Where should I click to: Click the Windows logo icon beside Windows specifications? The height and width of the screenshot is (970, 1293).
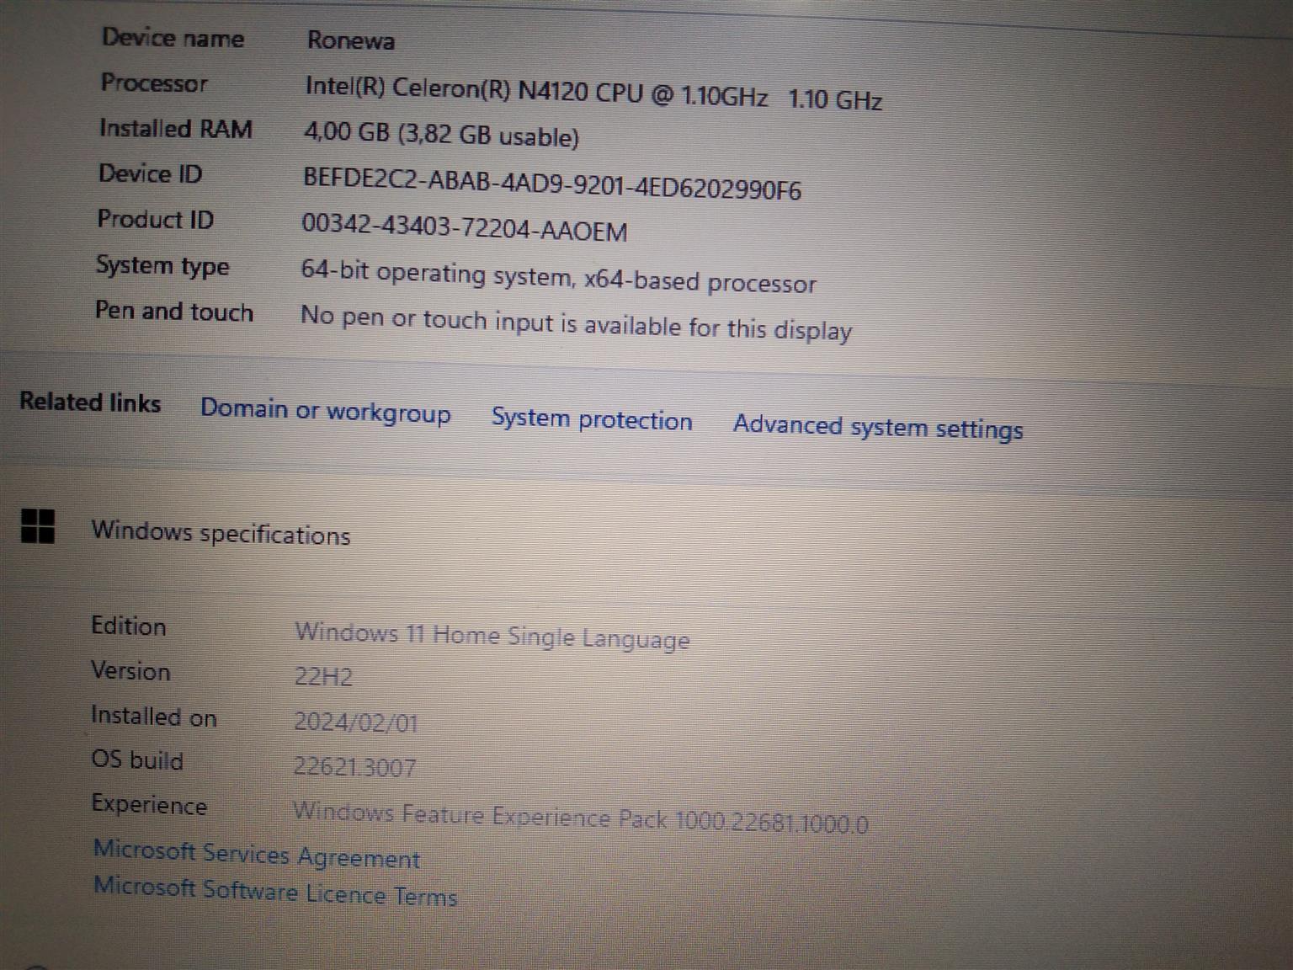click(x=38, y=526)
